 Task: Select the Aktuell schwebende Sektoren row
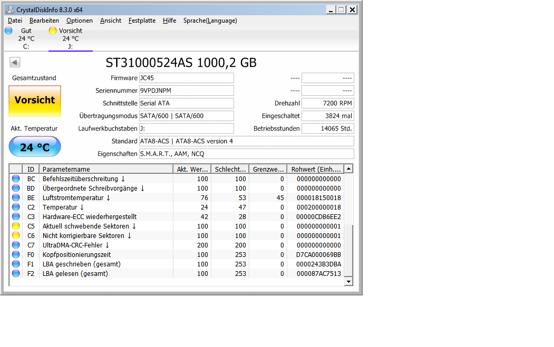tap(176, 226)
